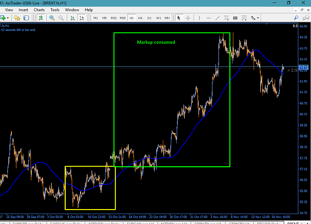
Task: Click the 'Markup consumed' chart label
Action: pos(156,42)
